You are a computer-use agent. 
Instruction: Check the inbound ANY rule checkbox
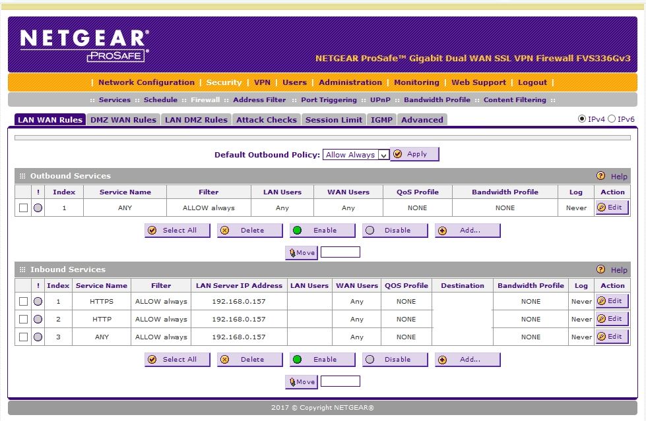click(x=24, y=337)
